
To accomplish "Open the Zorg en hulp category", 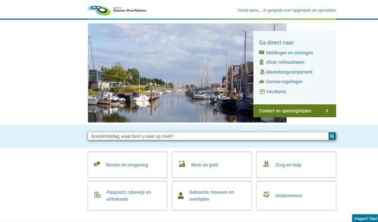I will [296, 165].
